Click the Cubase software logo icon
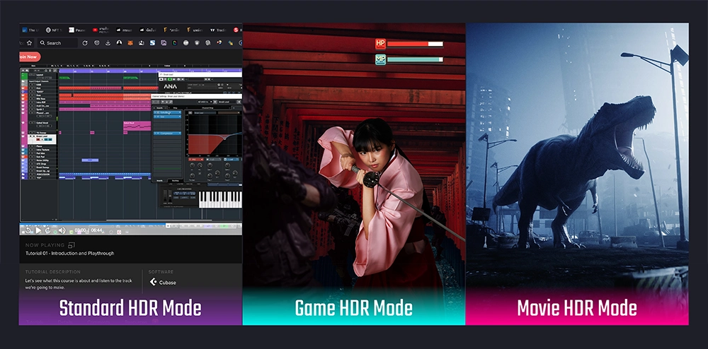This screenshot has width=708, height=349. point(153,283)
